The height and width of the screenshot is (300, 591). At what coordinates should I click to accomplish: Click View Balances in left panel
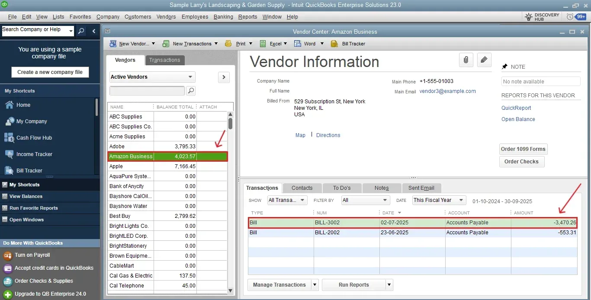[x=26, y=196]
